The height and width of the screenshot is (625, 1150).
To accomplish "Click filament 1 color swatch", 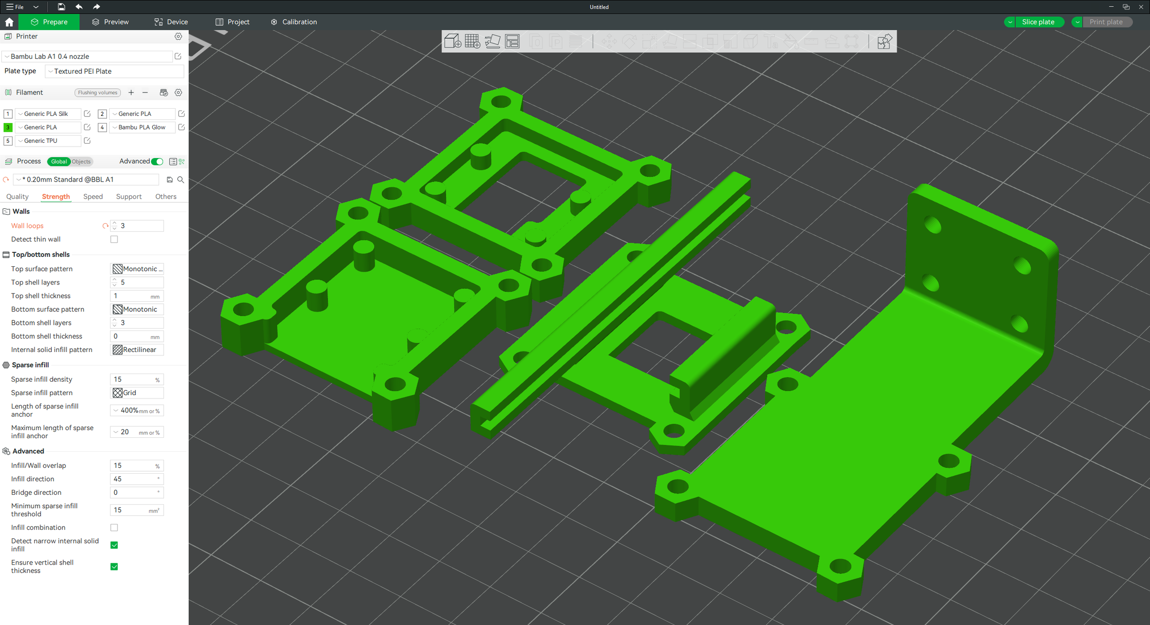I will pyautogui.click(x=8, y=114).
